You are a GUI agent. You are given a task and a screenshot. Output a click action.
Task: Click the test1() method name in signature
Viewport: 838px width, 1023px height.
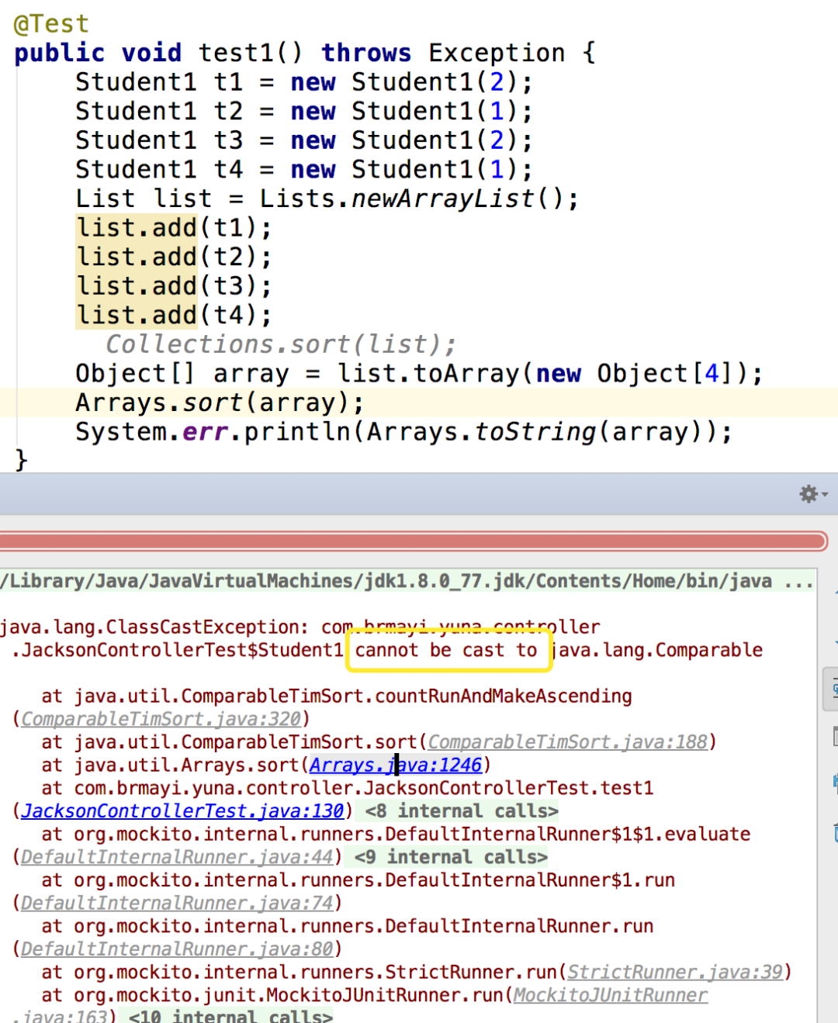(x=250, y=53)
